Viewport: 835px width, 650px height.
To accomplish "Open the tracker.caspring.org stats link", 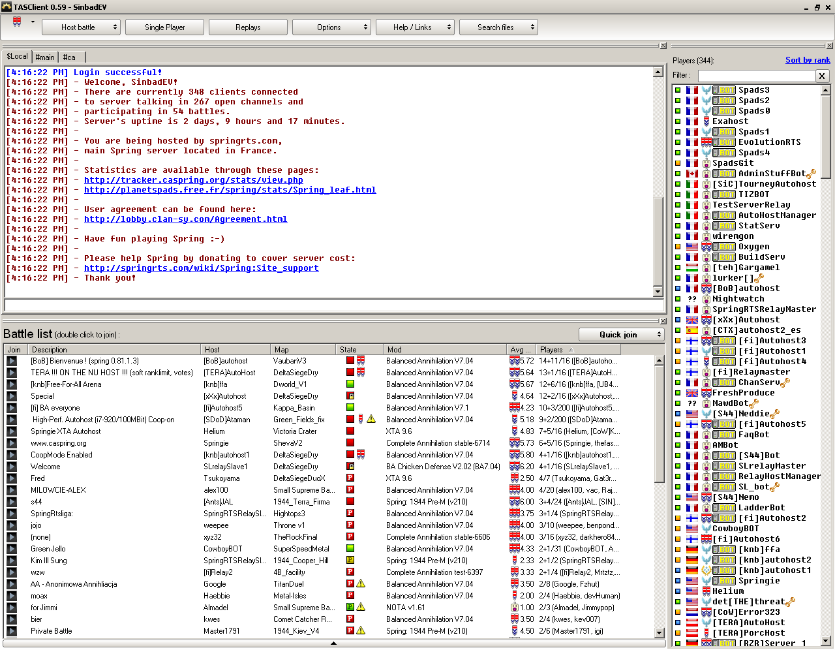I will coord(193,180).
